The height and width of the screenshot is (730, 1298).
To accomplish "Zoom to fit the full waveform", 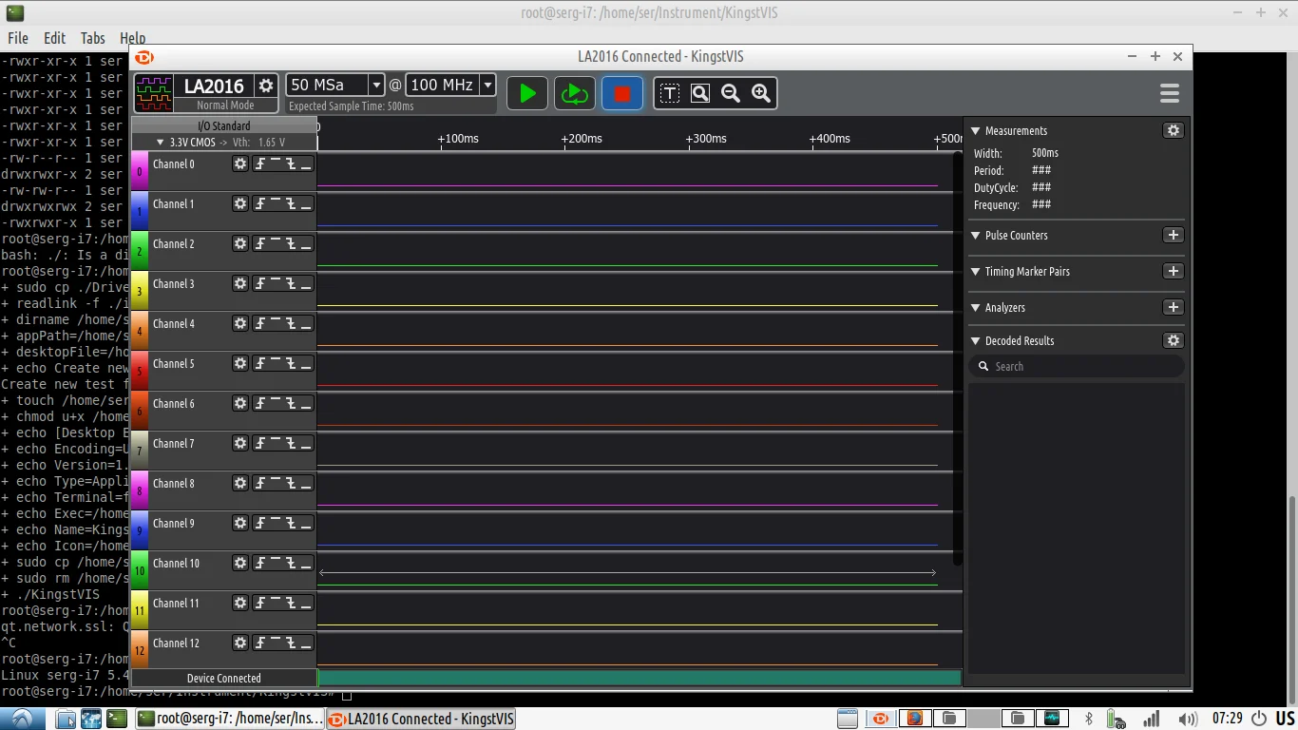I will pos(700,93).
